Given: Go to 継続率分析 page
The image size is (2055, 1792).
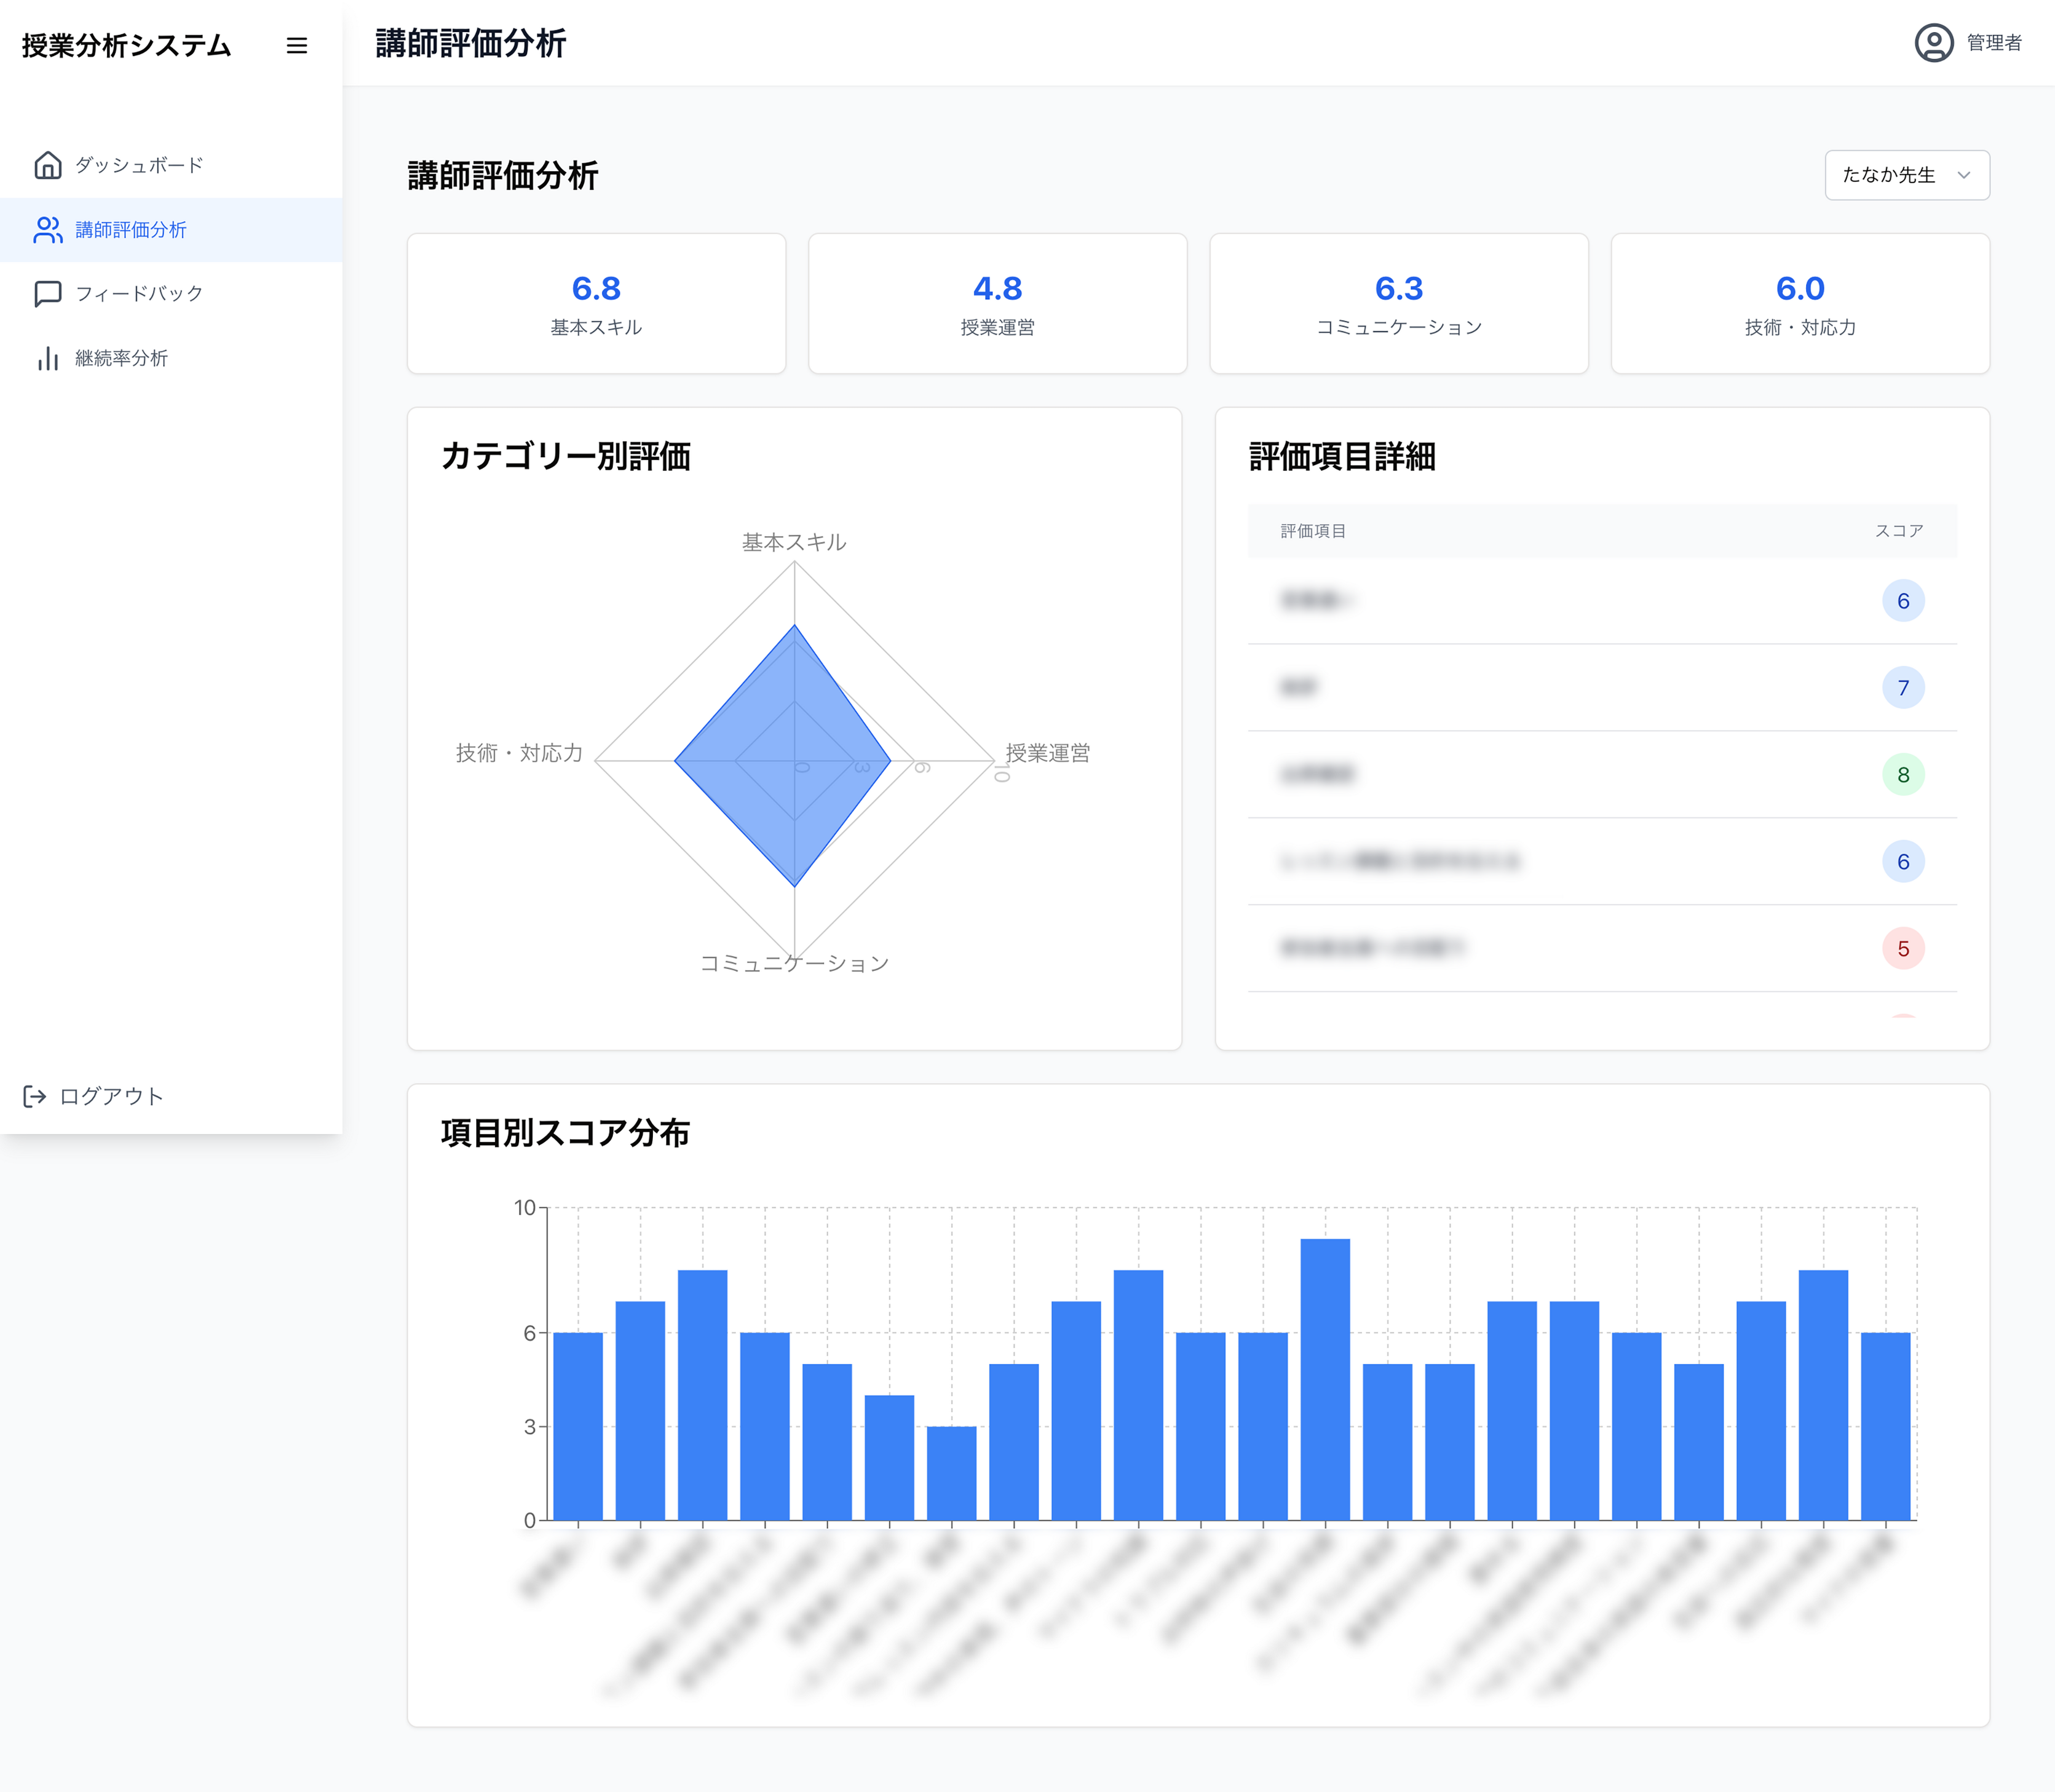Looking at the screenshot, I should [x=121, y=358].
